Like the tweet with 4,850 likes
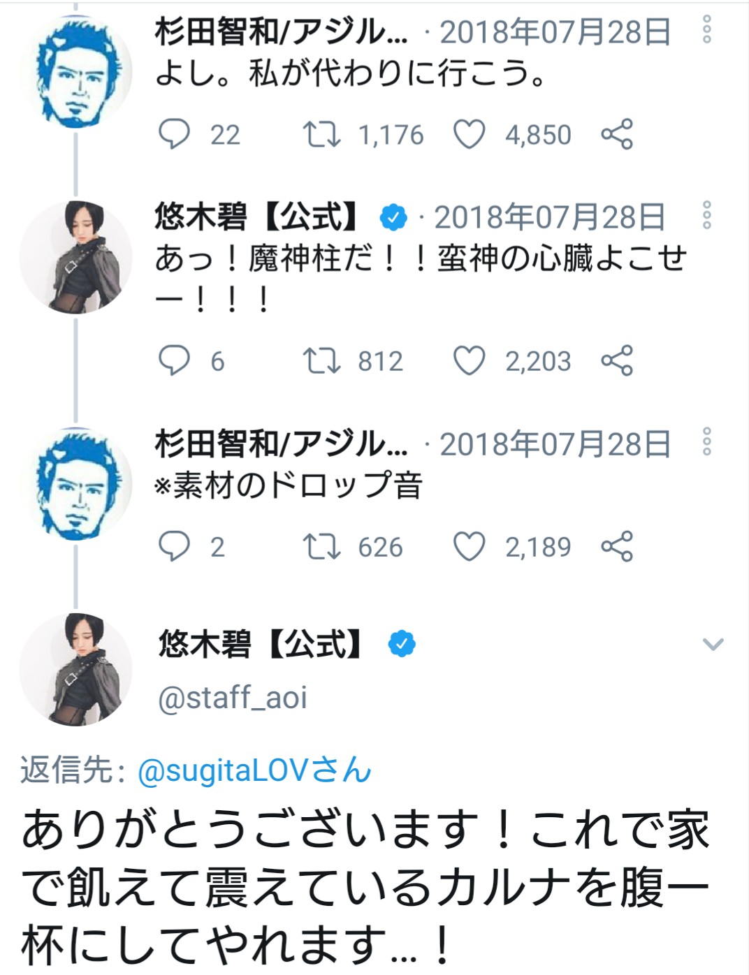 469,134
